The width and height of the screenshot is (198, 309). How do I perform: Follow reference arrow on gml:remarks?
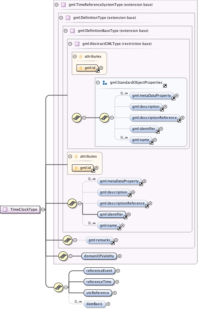point(113,243)
